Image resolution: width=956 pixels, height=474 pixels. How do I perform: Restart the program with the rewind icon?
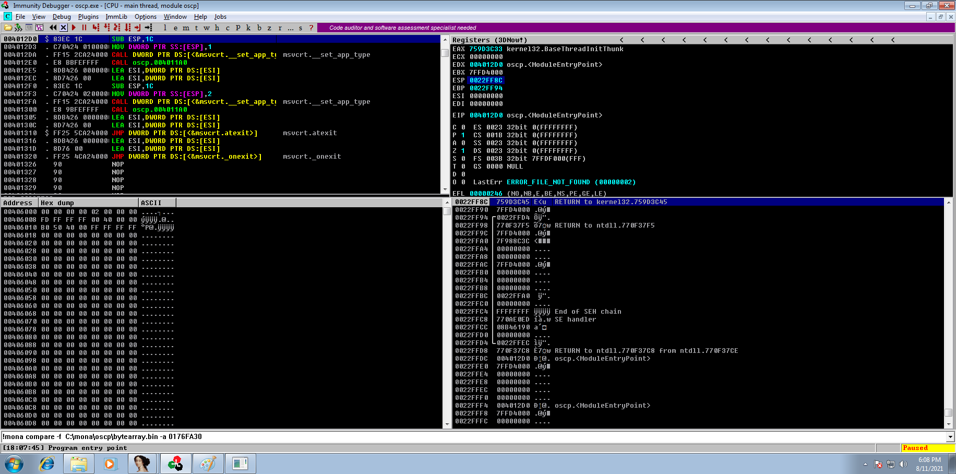tap(53, 28)
